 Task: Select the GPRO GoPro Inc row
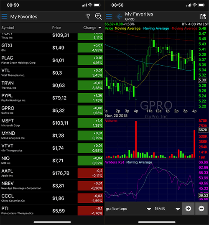coord(52,110)
